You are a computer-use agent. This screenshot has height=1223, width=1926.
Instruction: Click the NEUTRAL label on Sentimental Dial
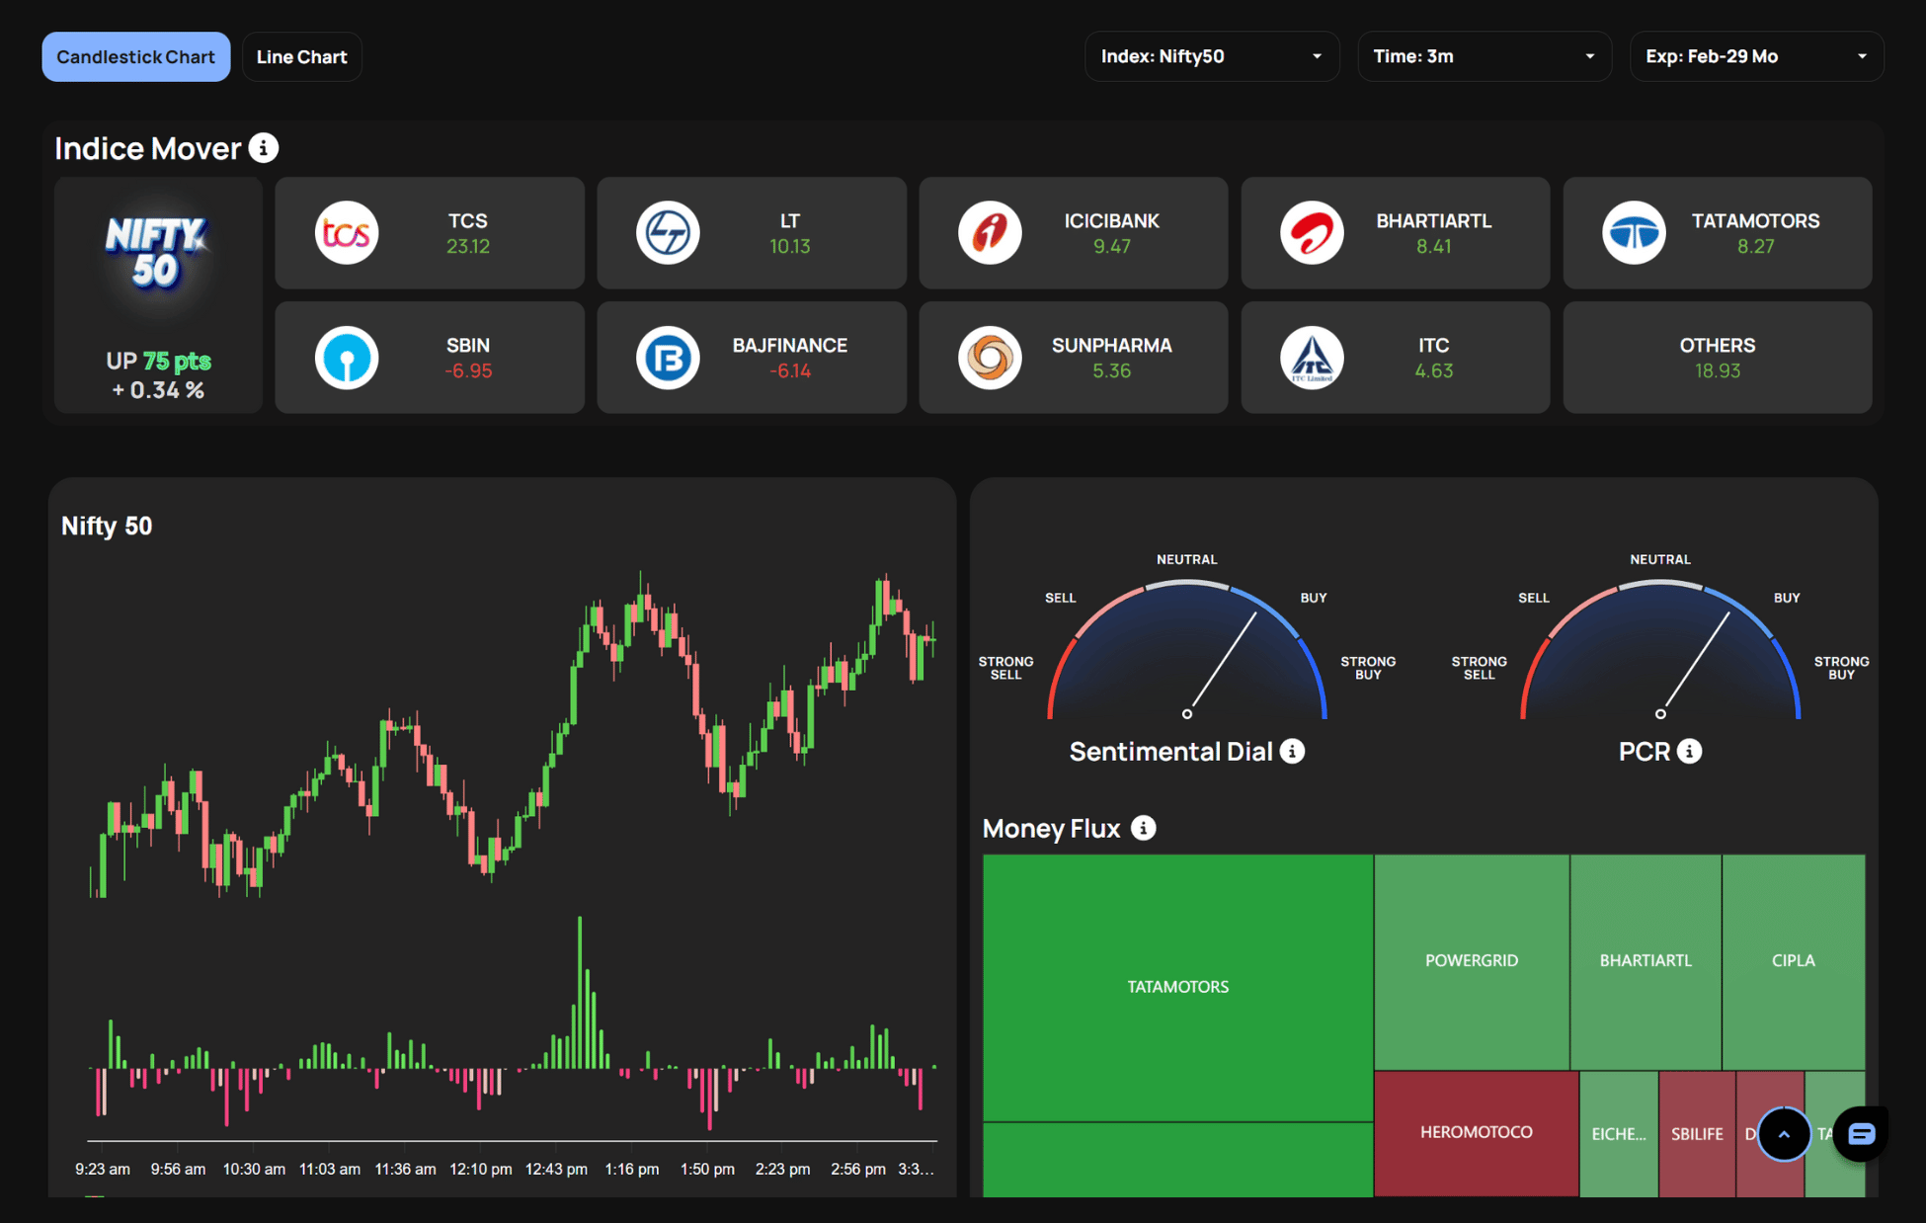(1187, 559)
